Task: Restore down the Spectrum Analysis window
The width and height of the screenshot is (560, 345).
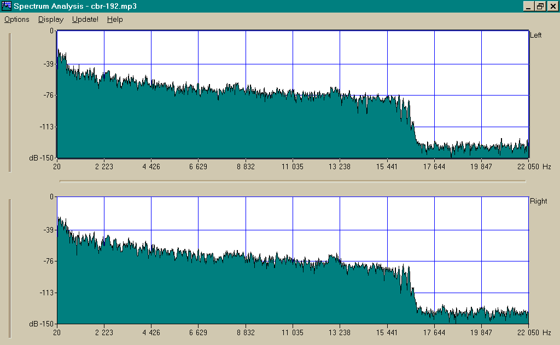Action: pyautogui.click(x=540, y=6)
